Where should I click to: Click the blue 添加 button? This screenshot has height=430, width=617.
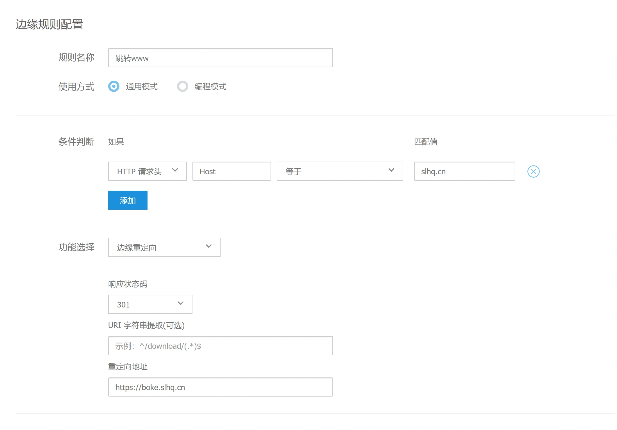[x=128, y=200]
